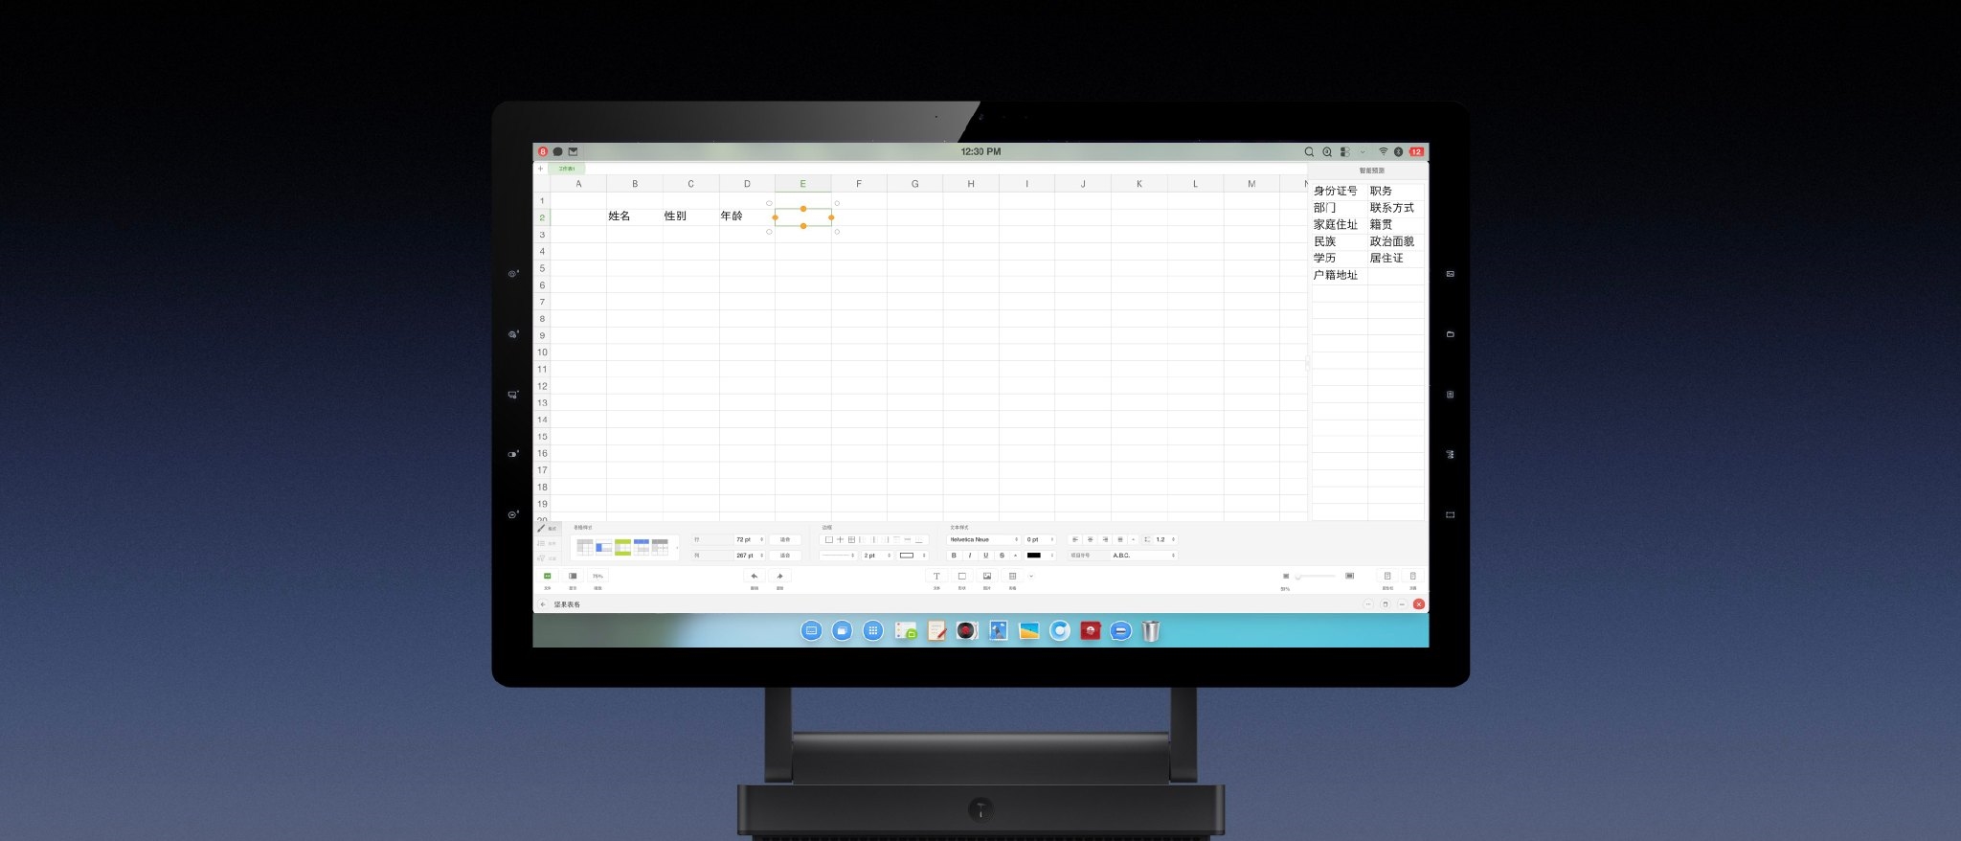Open the border line style dropdown
The image size is (1961, 841).
pos(839,556)
